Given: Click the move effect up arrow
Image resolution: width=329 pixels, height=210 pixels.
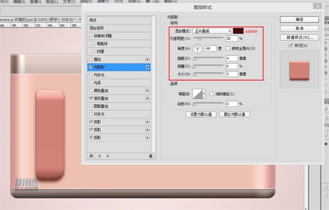Looking at the screenshot, I should click(x=100, y=156).
